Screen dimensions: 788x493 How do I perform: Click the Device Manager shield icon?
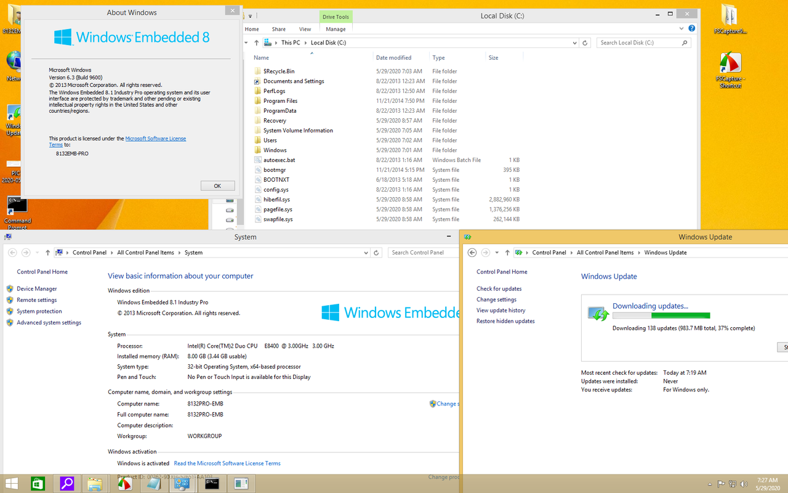click(10, 288)
